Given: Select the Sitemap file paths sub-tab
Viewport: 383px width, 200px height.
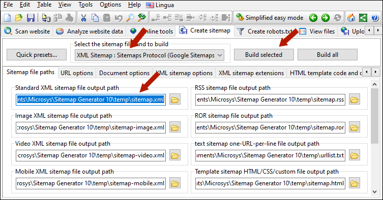Looking at the screenshot, I should click(x=31, y=72).
